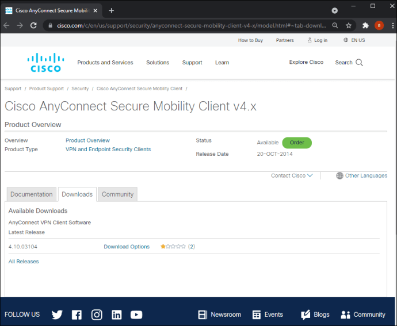Screen dimensions: 397x326
Task: Go back to the previous page
Action: click(6, 25)
